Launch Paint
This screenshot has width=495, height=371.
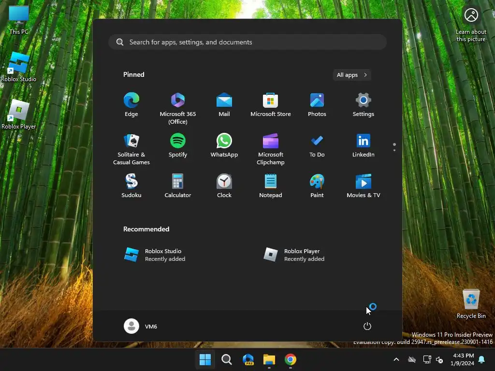[317, 186]
